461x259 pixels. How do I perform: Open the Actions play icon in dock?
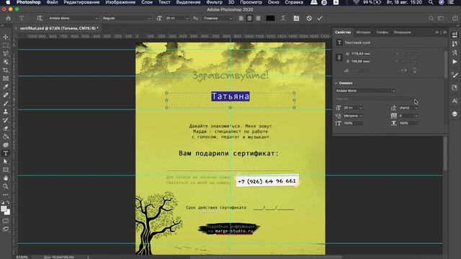click(455, 62)
